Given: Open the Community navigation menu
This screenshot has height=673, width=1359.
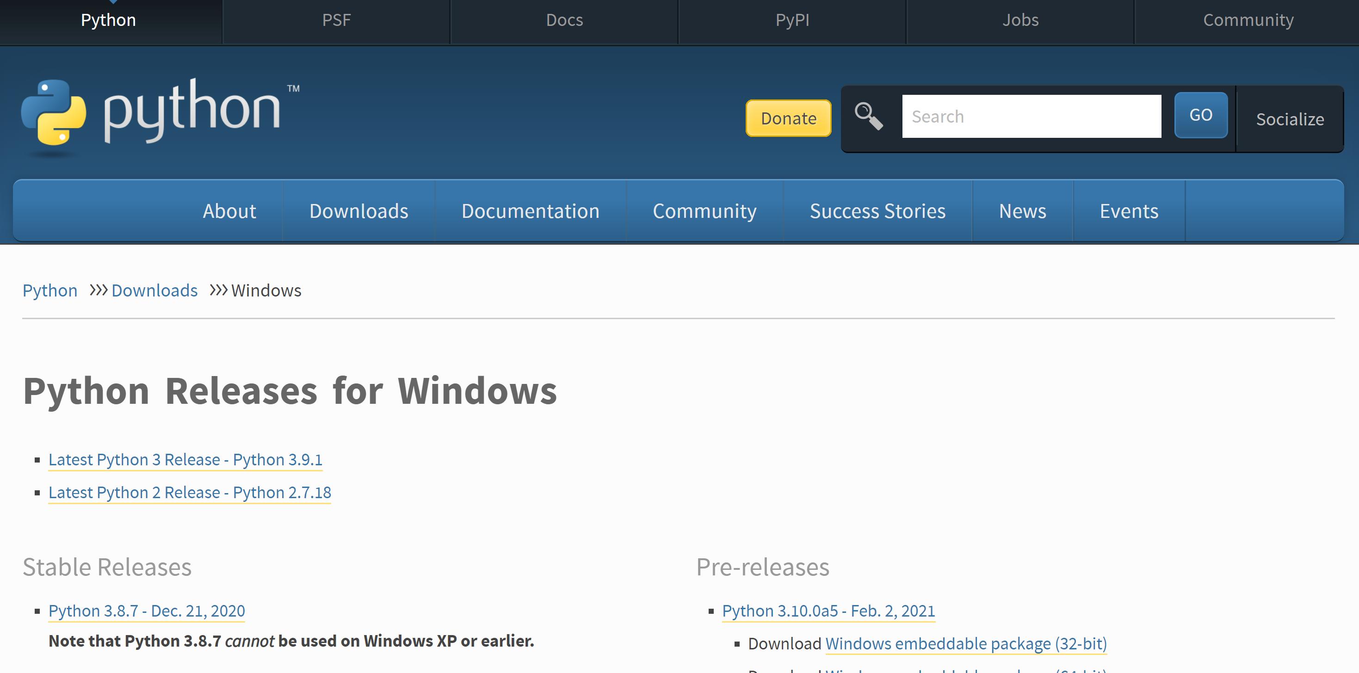Looking at the screenshot, I should pos(704,210).
